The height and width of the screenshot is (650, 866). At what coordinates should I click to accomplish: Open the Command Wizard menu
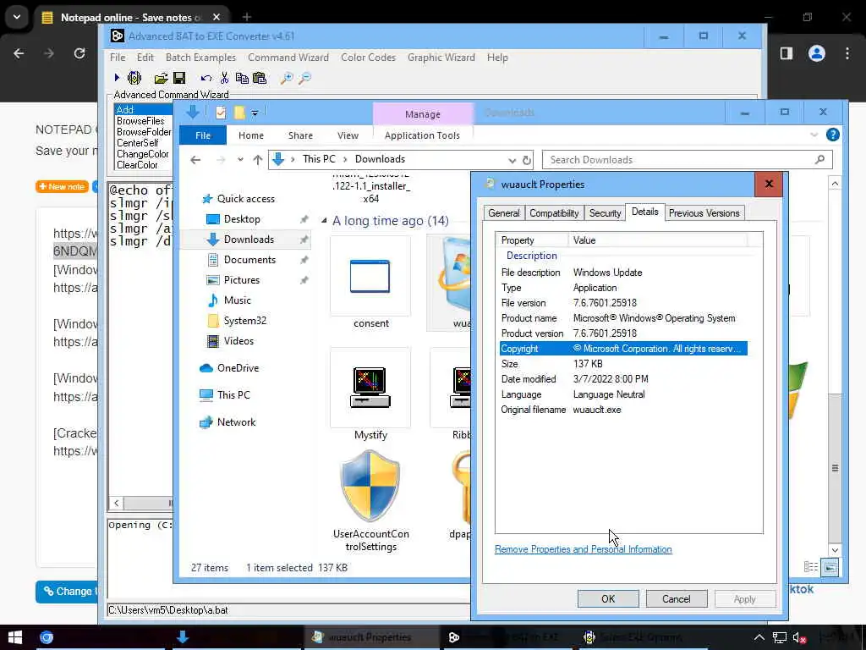[288, 58]
